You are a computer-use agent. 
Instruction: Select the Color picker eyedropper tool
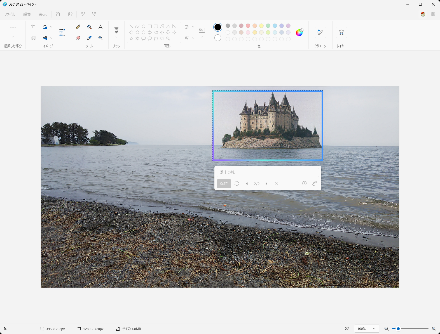point(89,38)
